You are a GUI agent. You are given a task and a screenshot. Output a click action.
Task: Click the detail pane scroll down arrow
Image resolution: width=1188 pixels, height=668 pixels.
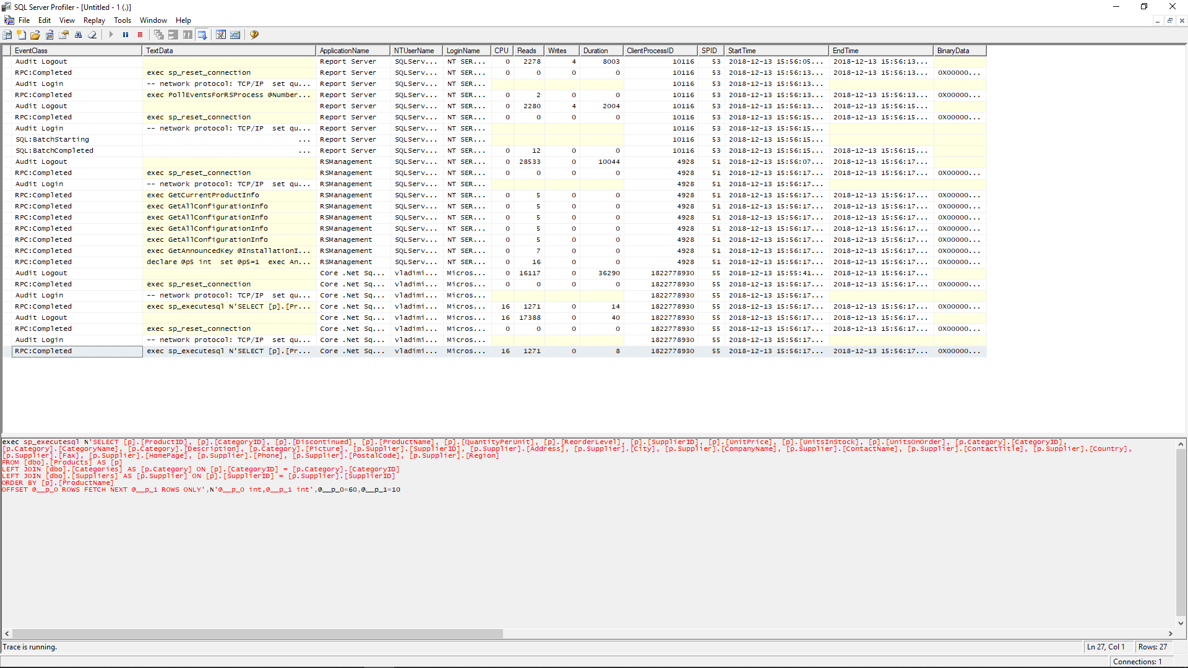[x=1181, y=623]
